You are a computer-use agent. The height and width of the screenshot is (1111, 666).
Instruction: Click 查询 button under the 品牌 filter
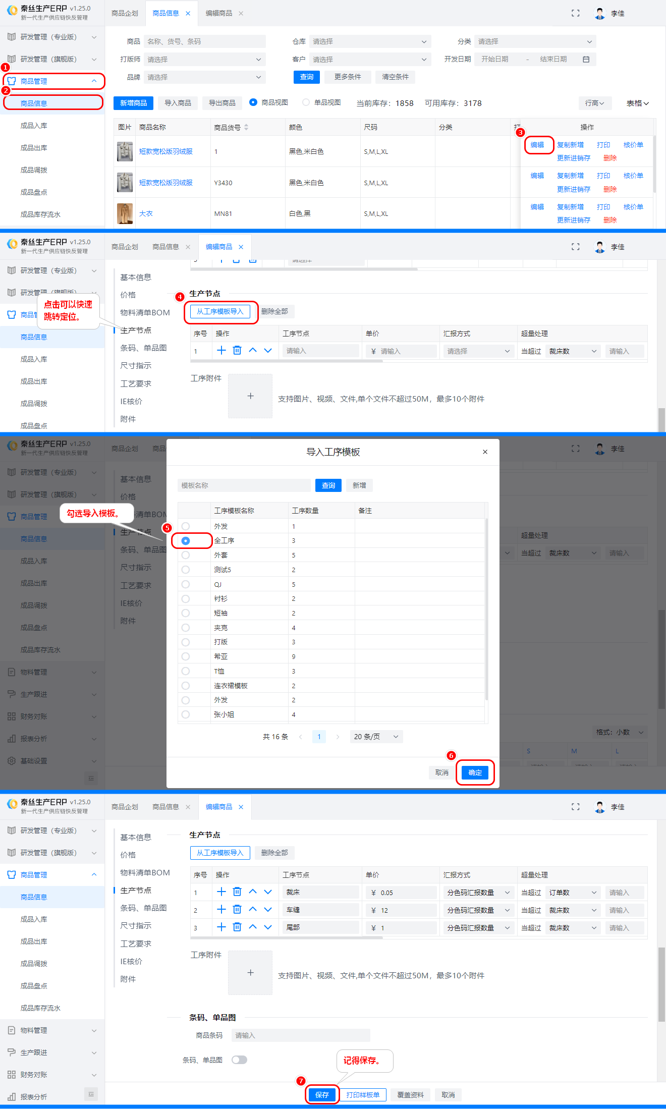307,77
